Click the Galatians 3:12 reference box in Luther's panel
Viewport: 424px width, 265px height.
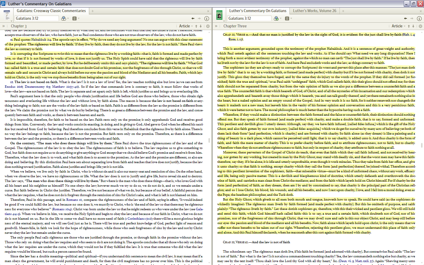click(x=249, y=18)
